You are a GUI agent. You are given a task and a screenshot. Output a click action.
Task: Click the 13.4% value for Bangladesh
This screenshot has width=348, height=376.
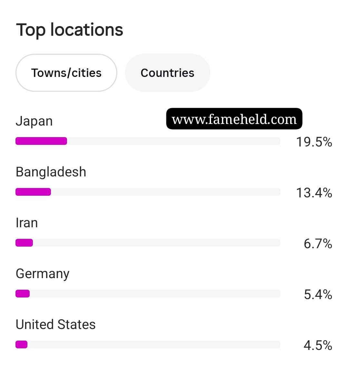(x=314, y=193)
